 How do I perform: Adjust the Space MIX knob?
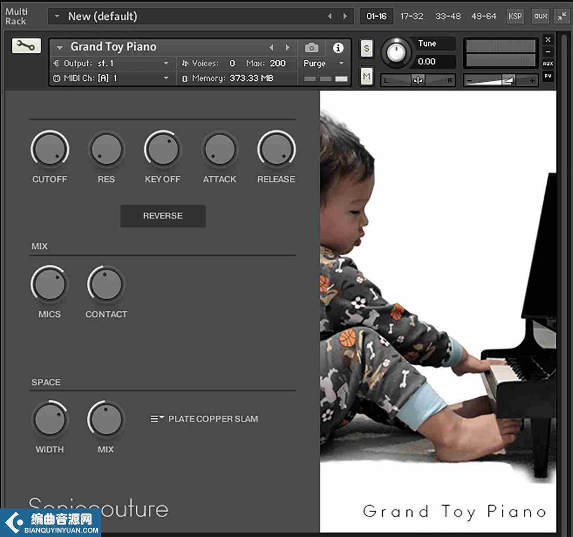pyautogui.click(x=106, y=419)
